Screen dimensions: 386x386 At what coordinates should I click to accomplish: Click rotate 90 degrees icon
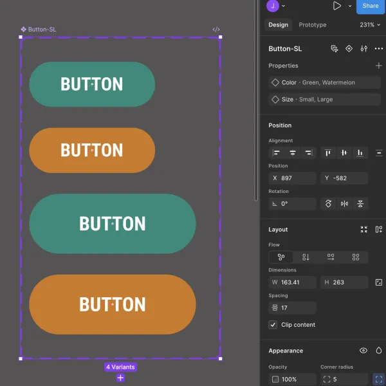point(328,203)
